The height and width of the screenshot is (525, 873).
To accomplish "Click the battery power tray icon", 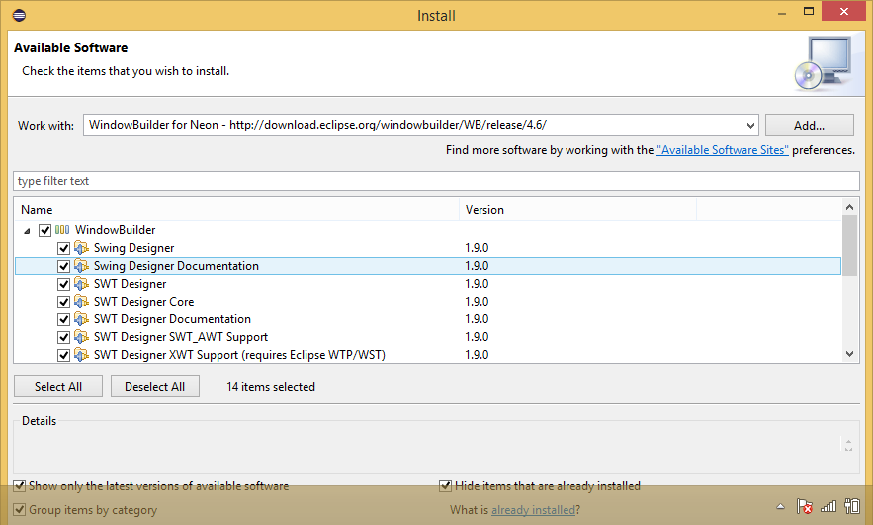I will click(850, 507).
